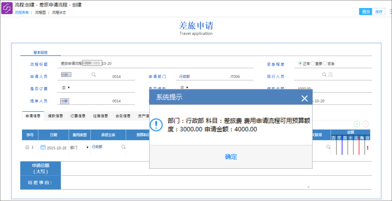
Task: Click the 承担主体 column header
Action: [108, 135]
